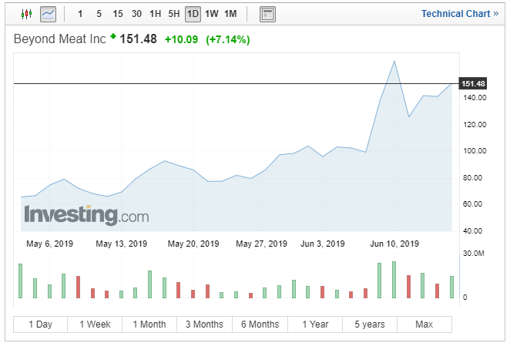
Task: Click the 100.00 price axis label
Action: point(475,150)
